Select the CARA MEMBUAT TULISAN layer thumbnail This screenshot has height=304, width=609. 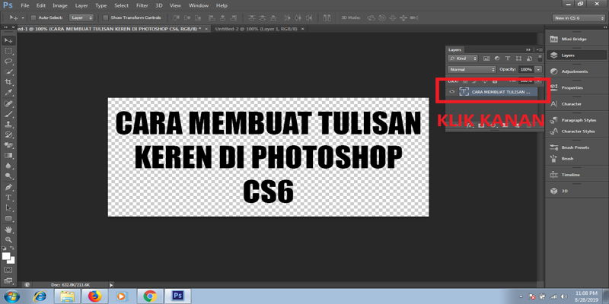tap(464, 92)
